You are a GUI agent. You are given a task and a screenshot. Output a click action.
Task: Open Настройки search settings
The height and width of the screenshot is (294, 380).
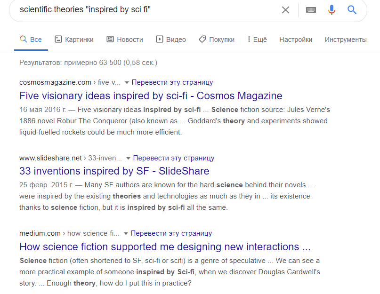(x=296, y=40)
